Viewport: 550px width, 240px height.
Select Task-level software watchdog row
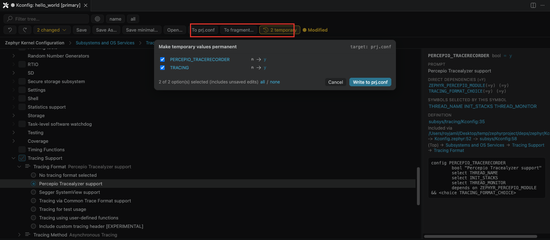pyautogui.click(x=208, y=124)
